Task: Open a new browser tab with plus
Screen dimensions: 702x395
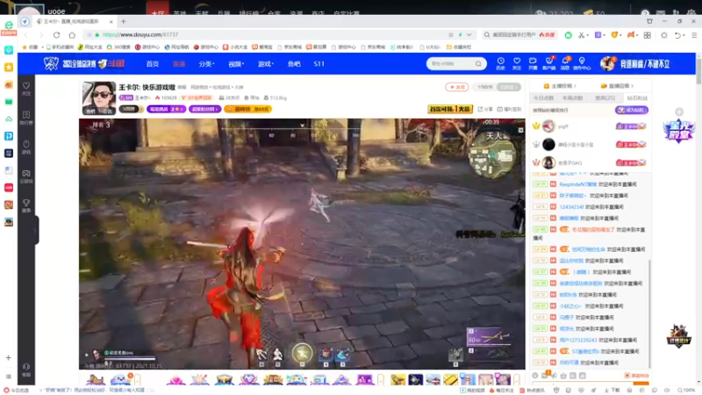Action: 123,21
